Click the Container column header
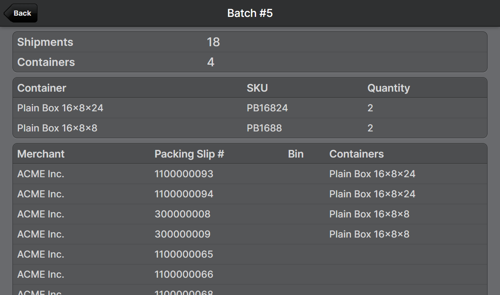 [x=42, y=88]
